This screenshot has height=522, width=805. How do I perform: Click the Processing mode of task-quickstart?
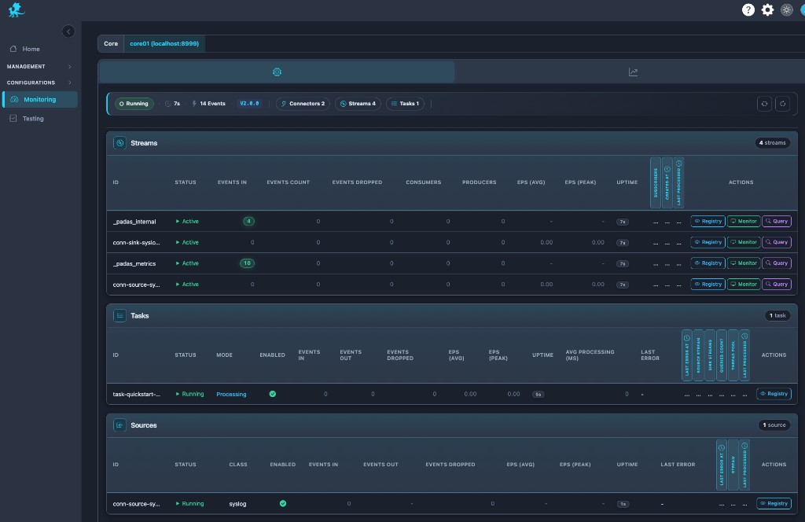coord(231,394)
